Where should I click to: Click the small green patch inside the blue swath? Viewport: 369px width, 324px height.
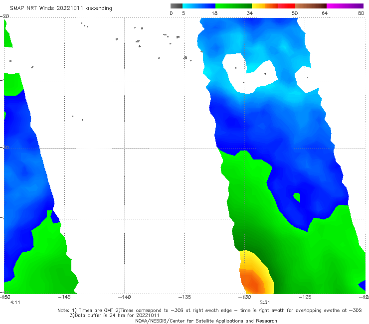[297, 197]
